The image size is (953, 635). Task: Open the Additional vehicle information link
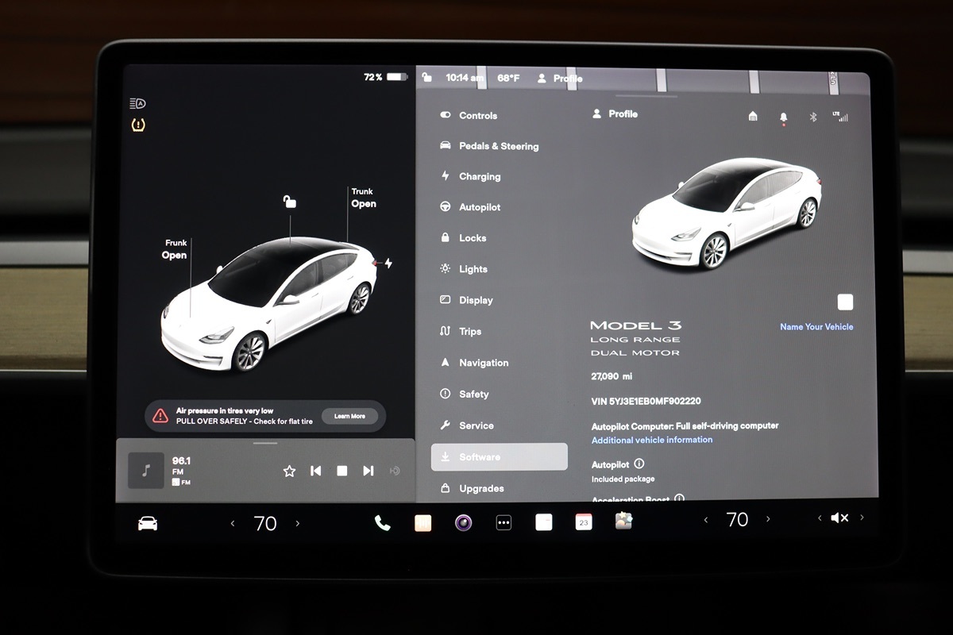(651, 440)
